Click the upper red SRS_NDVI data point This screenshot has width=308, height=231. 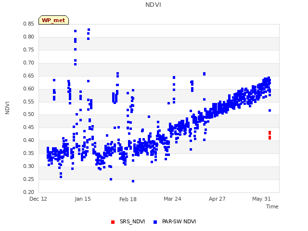[269, 133]
